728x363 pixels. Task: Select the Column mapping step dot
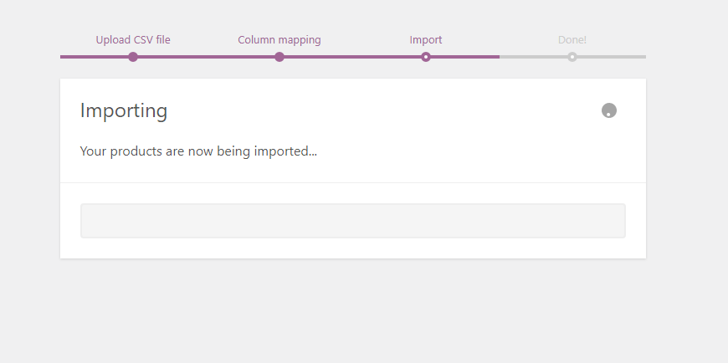[279, 57]
